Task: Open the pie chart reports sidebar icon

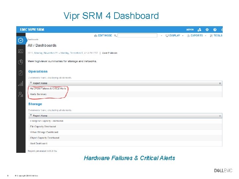Action: point(21,62)
